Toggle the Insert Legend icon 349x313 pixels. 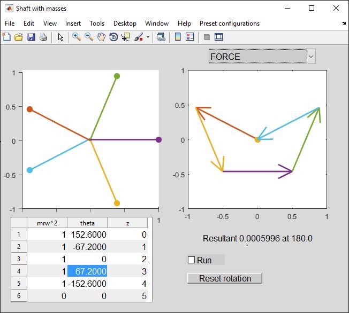(x=190, y=37)
